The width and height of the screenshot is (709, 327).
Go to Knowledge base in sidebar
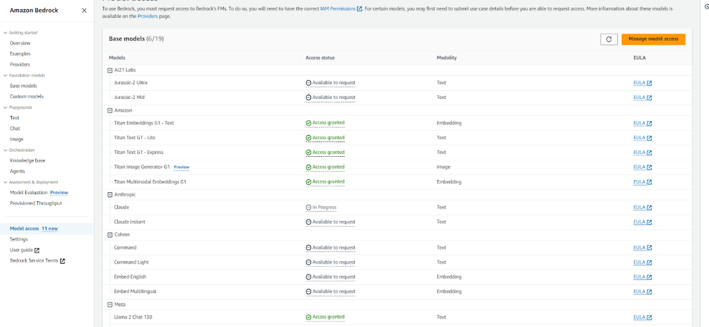tap(28, 160)
